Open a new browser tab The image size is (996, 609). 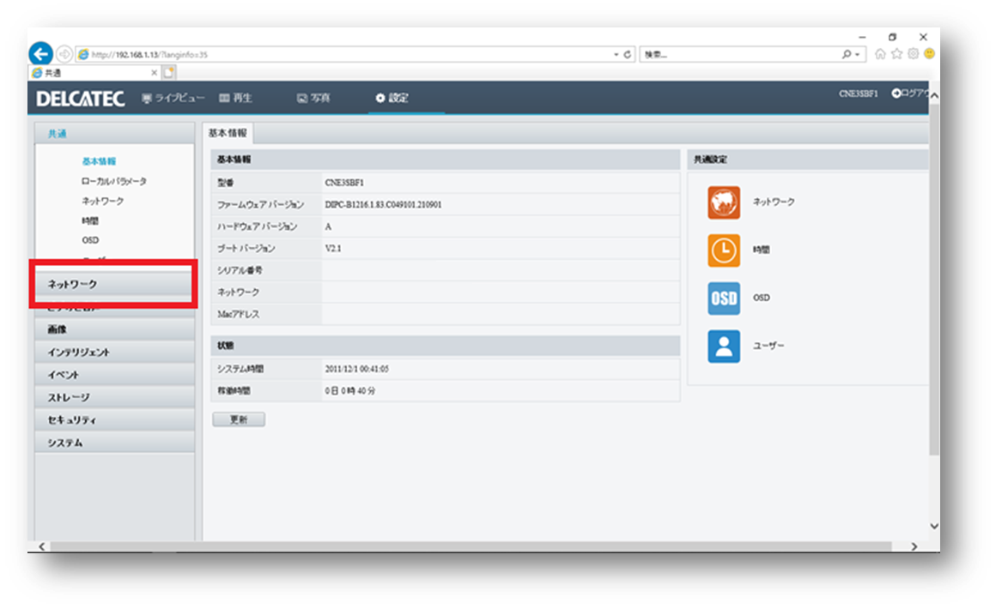(169, 72)
